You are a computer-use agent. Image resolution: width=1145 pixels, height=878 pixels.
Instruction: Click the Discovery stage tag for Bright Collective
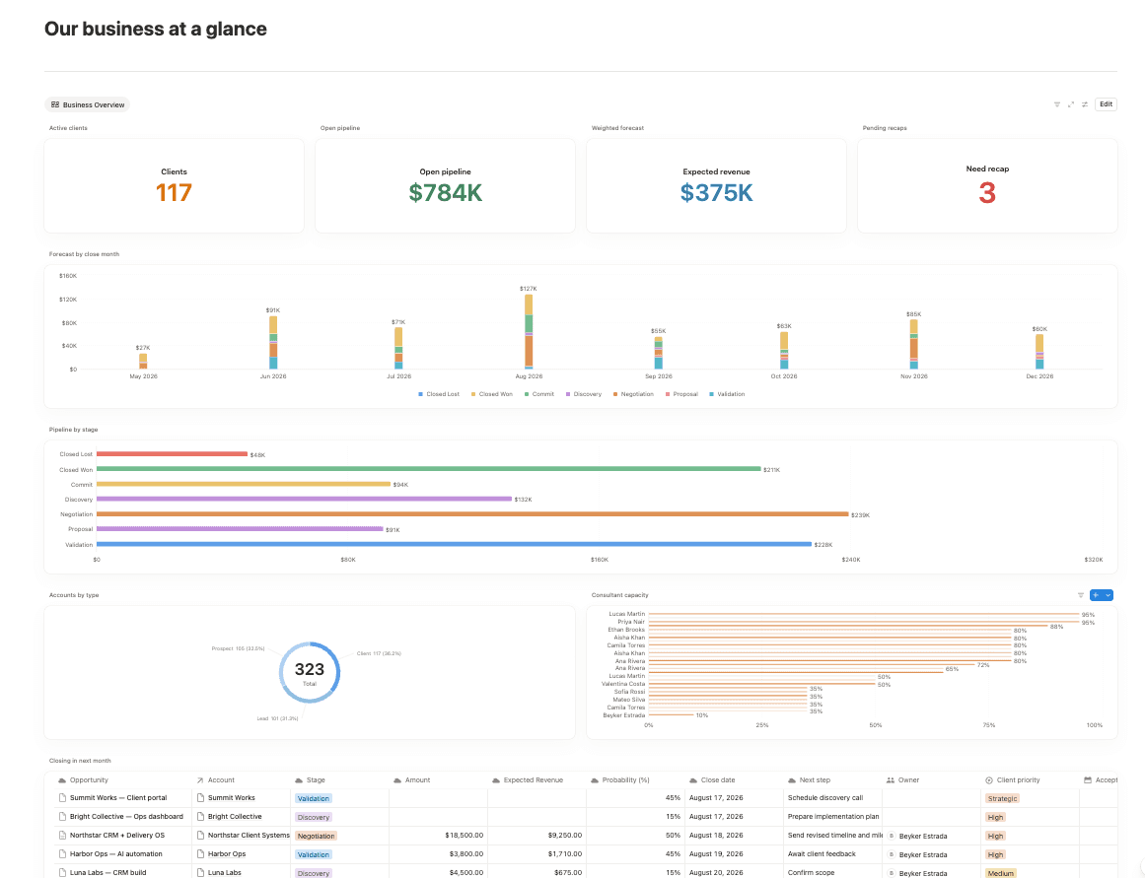pyautogui.click(x=314, y=818)
